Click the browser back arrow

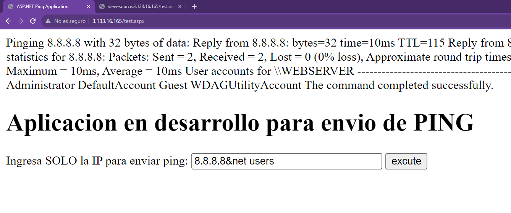click(x=8, y=21)
